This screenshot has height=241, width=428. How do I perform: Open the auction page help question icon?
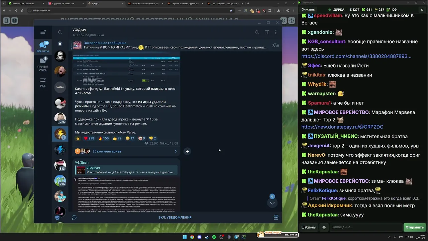click(292, 21)
